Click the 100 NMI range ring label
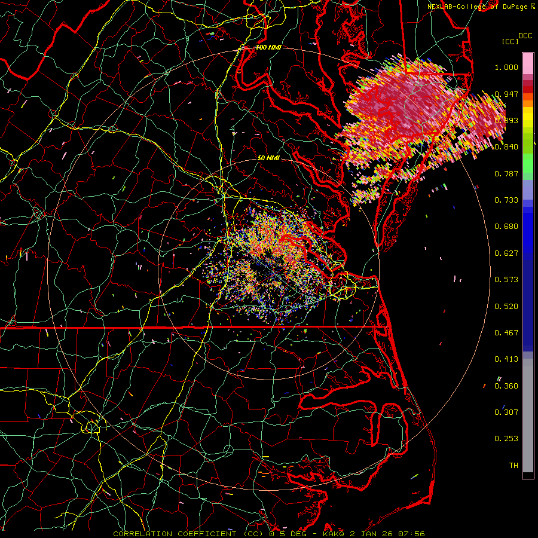The height and width of the screenshot is (538, 538). coord(268,47)
